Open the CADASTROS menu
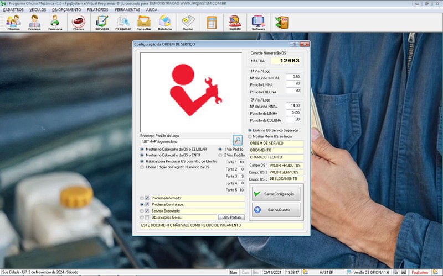 [x=13, y=9]
